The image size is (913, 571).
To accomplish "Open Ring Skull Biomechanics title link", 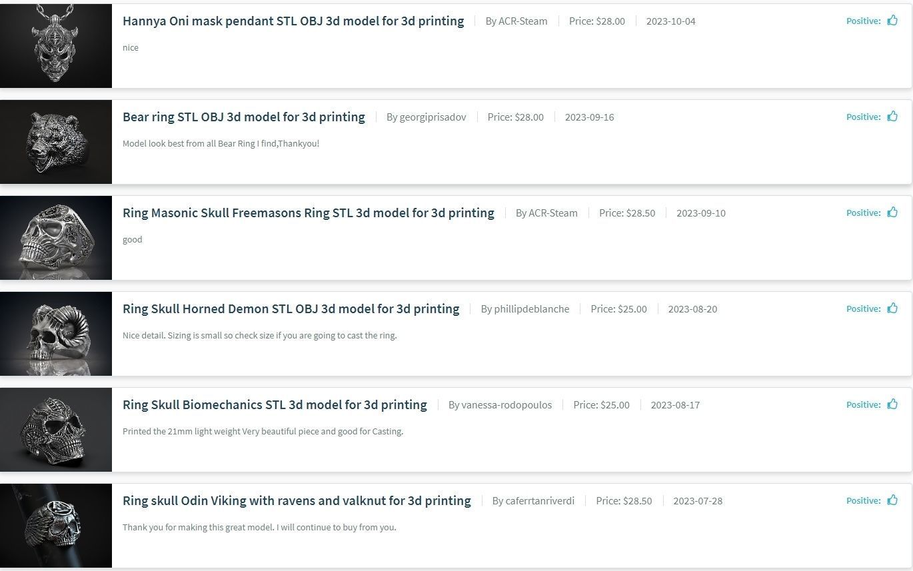I will 275,404.
